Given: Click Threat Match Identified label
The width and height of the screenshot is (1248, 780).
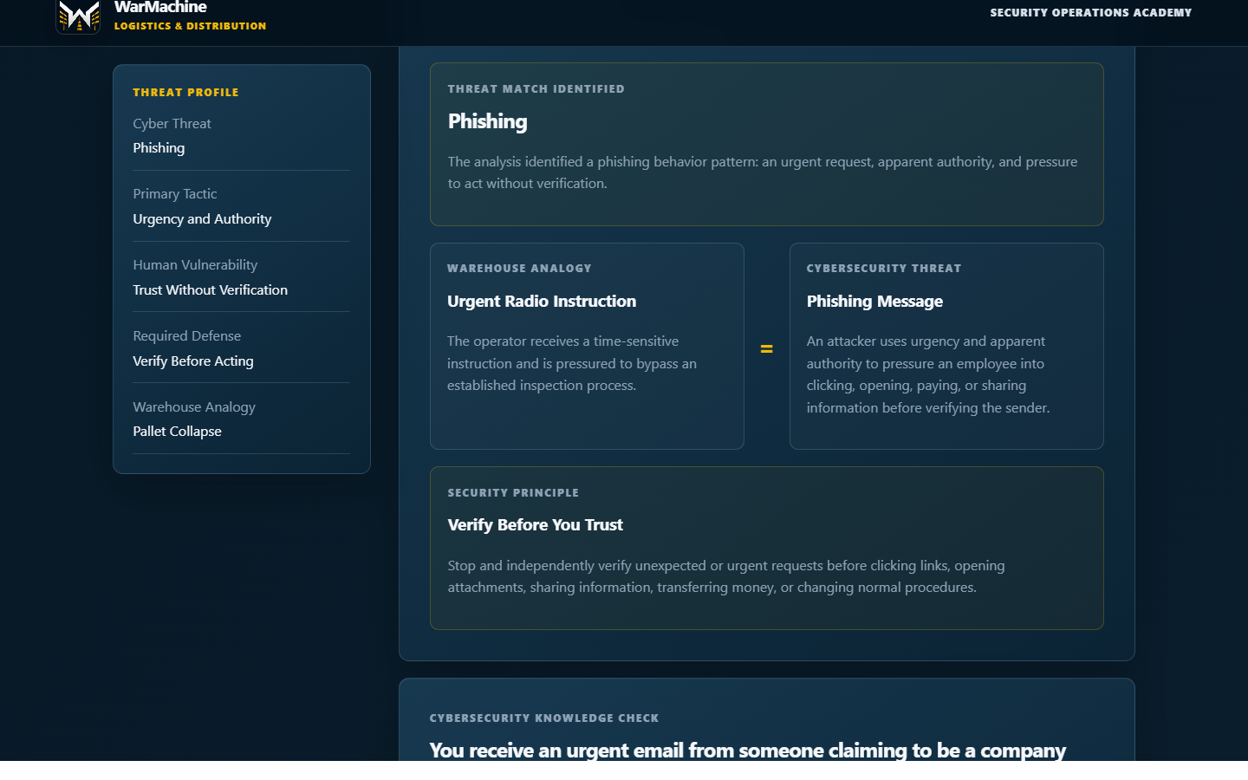Looking at the screenshot, I should click(x=536, y=89).
